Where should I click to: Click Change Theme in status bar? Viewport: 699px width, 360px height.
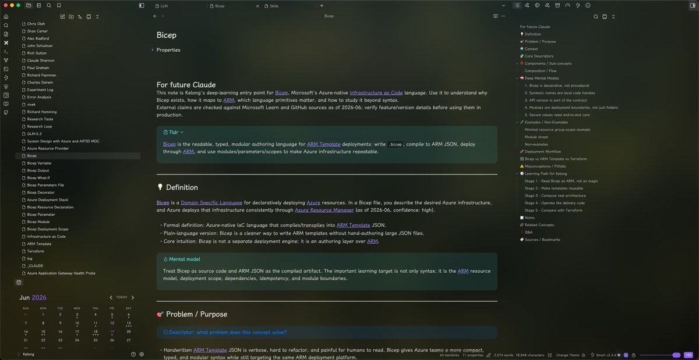coord(568,355)
